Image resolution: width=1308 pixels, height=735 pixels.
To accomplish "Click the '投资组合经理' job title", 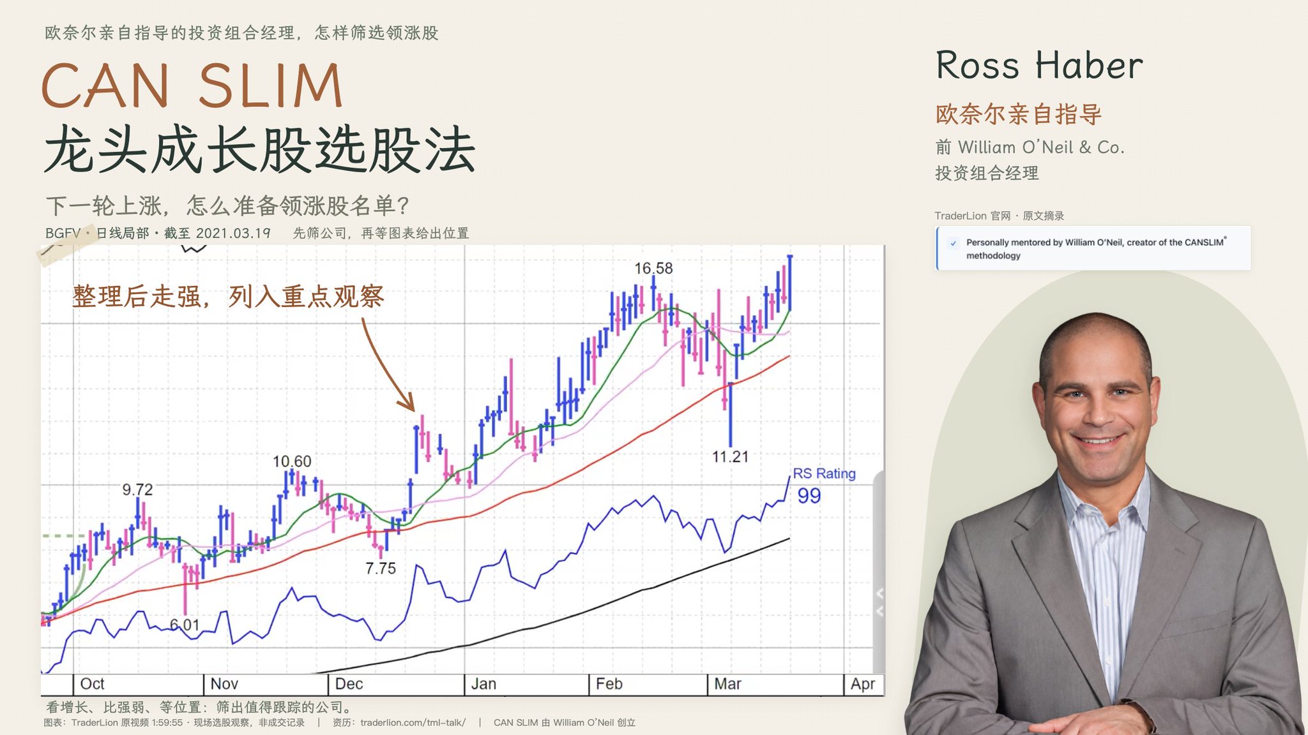I will [987, 173].
